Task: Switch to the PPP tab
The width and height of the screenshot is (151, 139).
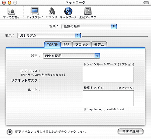Action: click(66, 45)
